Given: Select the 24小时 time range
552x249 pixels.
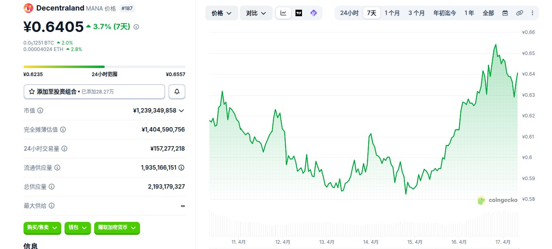Looking at the screenshot, I should [349, 13].
